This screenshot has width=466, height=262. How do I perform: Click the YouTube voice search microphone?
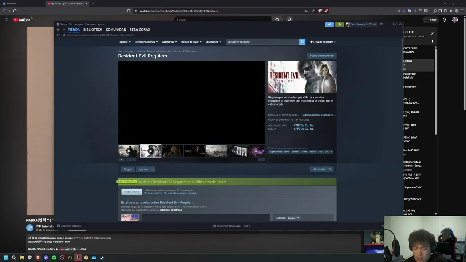click(x=289, y=20)
